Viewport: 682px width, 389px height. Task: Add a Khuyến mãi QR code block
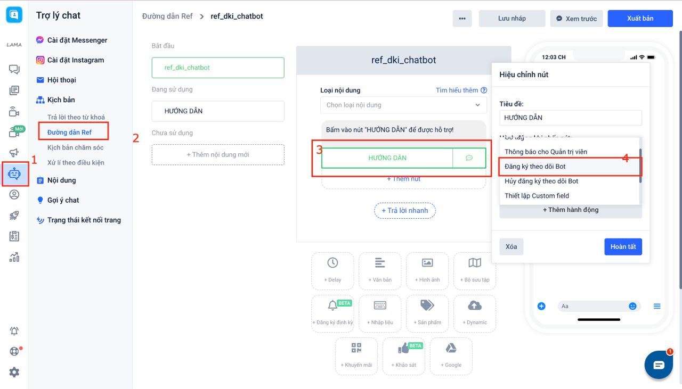tap(356, 355)
